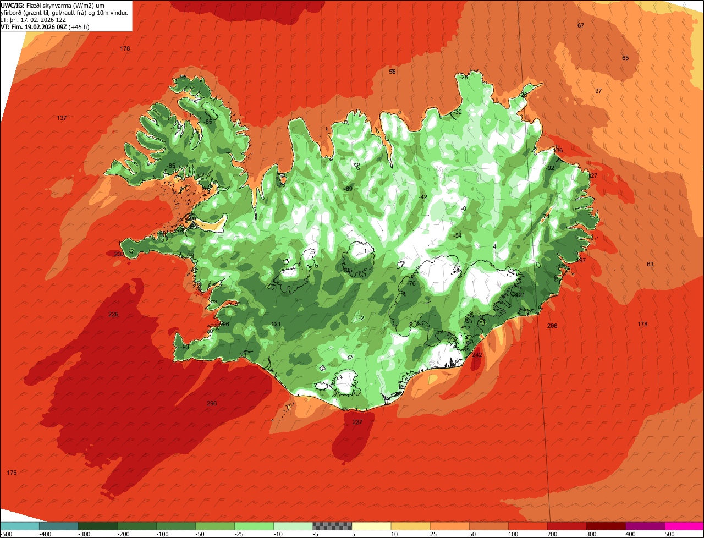
Task: Click the map value -92 in northeast Iceland
Action: pos(550,168)
